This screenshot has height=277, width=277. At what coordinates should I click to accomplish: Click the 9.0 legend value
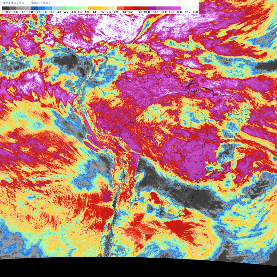(130, 12)
